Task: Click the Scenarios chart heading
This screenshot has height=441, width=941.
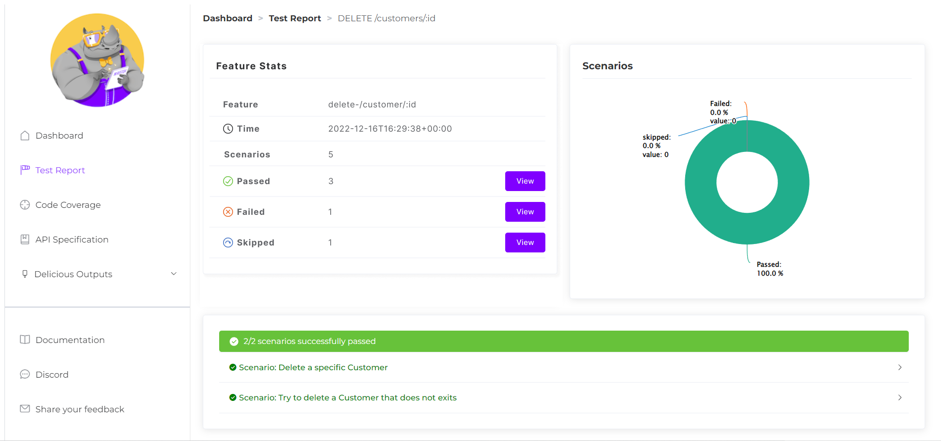Action: tap(607, 66)
